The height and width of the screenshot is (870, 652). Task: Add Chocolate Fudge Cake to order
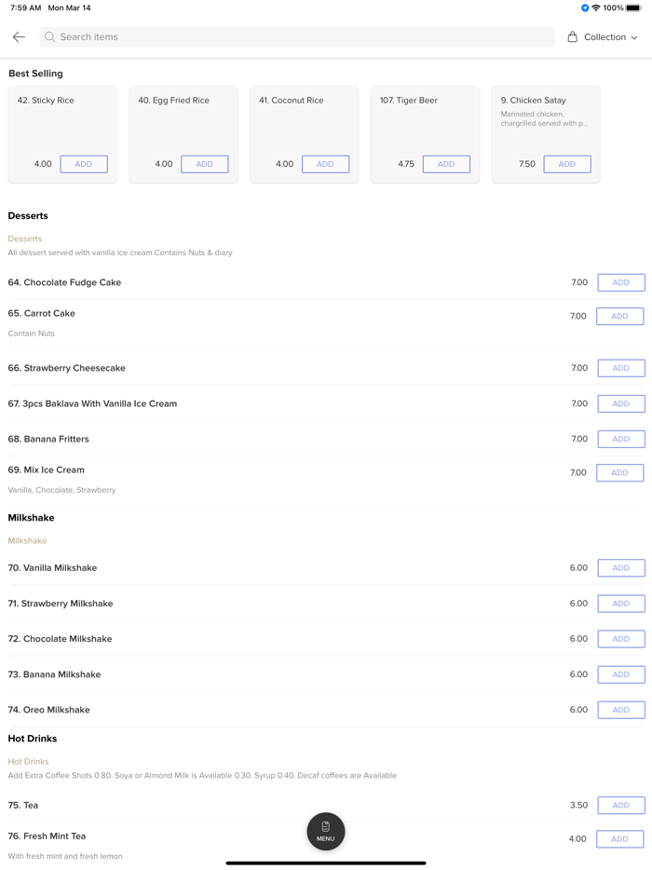pos(620,282)
